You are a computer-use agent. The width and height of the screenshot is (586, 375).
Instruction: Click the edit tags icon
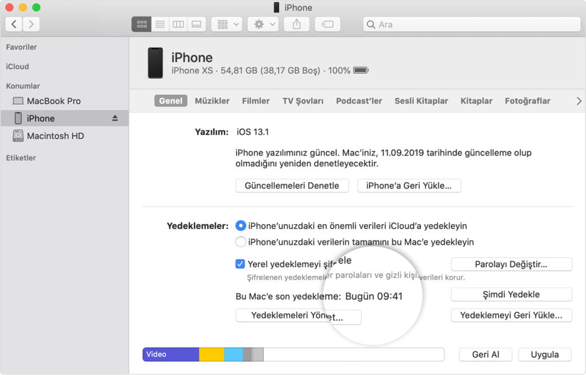(328, 24)
